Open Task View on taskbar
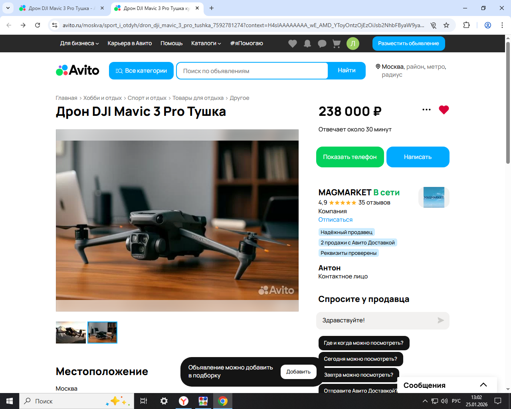 coord(144,401)
